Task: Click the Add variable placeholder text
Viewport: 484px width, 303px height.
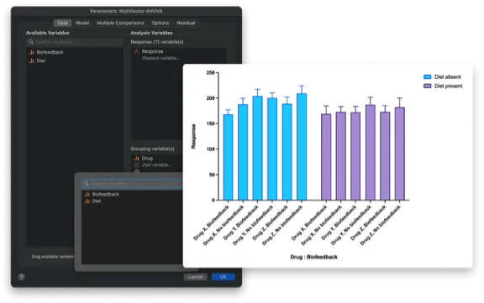Action: tap(156, 165)
